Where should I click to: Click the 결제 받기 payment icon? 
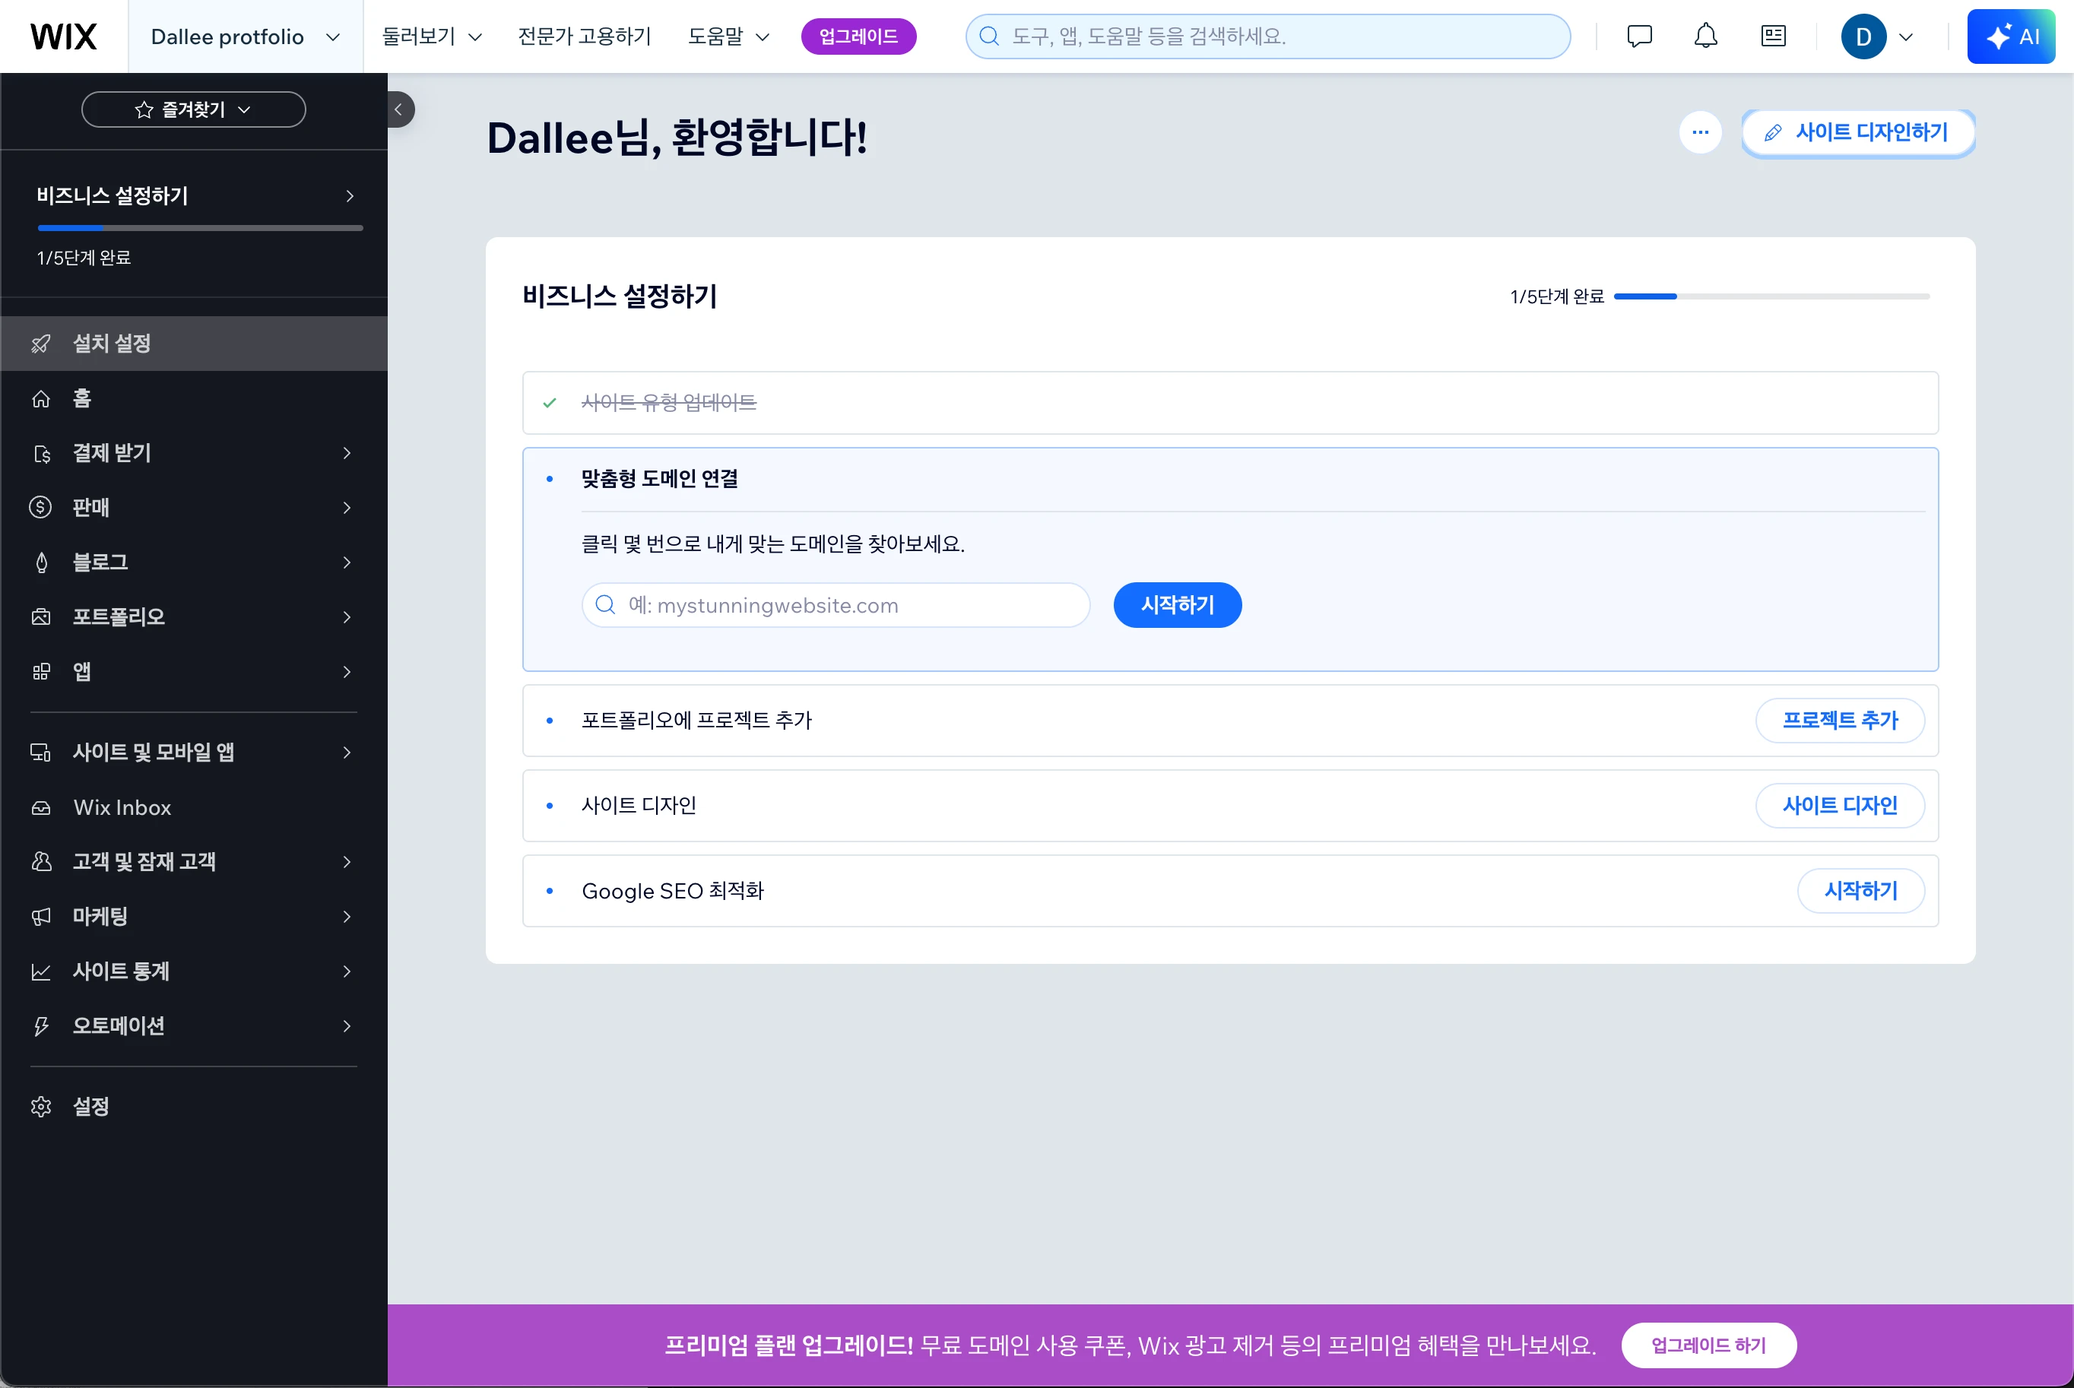[x=41, y=453]
